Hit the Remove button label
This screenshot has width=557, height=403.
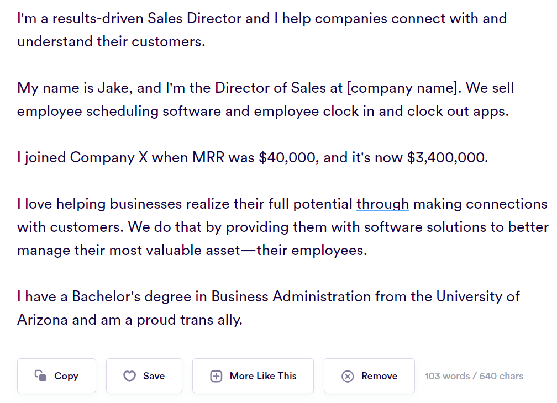click(x=379, y=376)
